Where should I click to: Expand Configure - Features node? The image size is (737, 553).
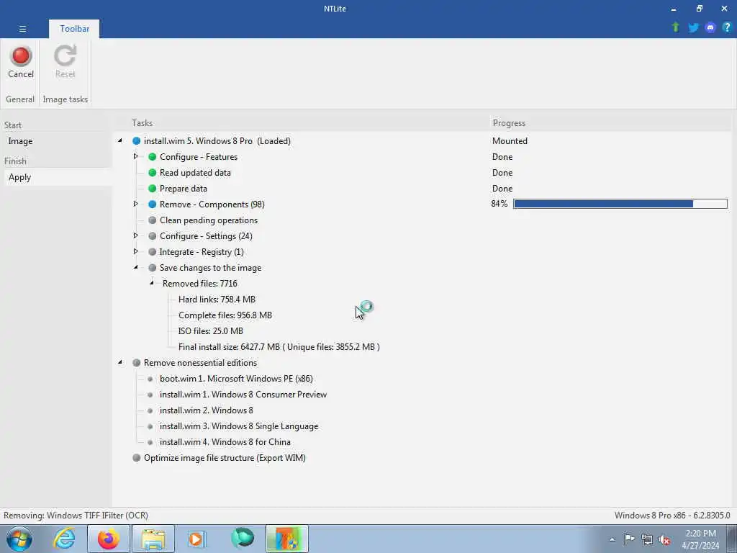tap(136, 156)
